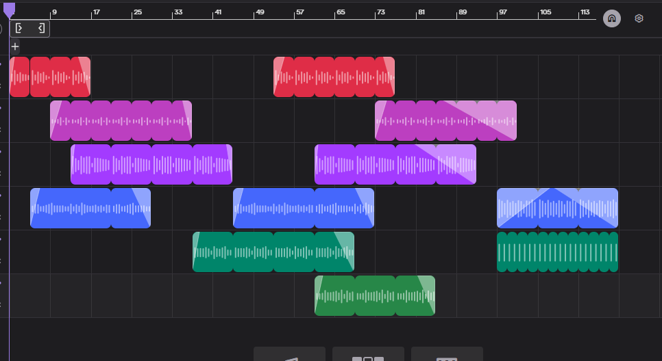Select the first purple clip starting near bar 13

[x=151, y=165]
